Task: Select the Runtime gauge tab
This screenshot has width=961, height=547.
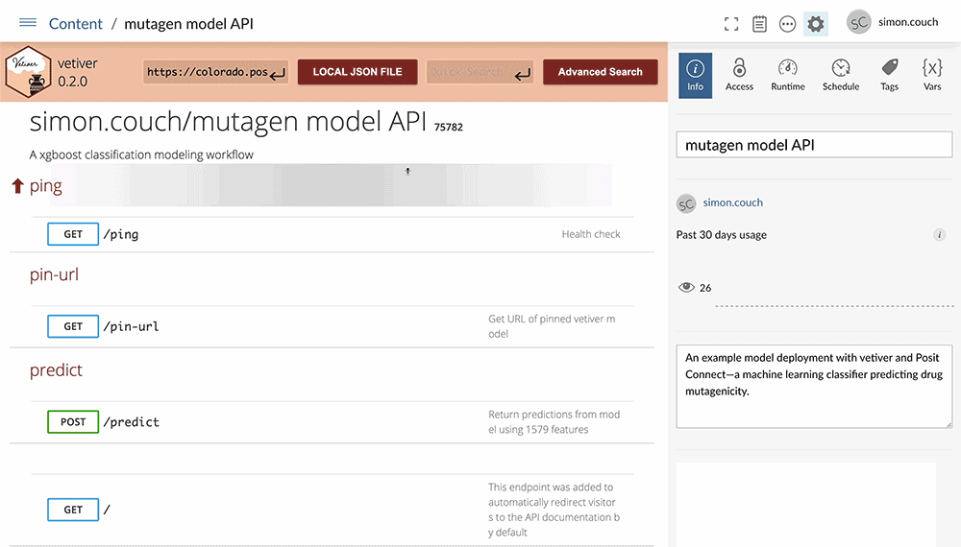Action: pos(787,74)
